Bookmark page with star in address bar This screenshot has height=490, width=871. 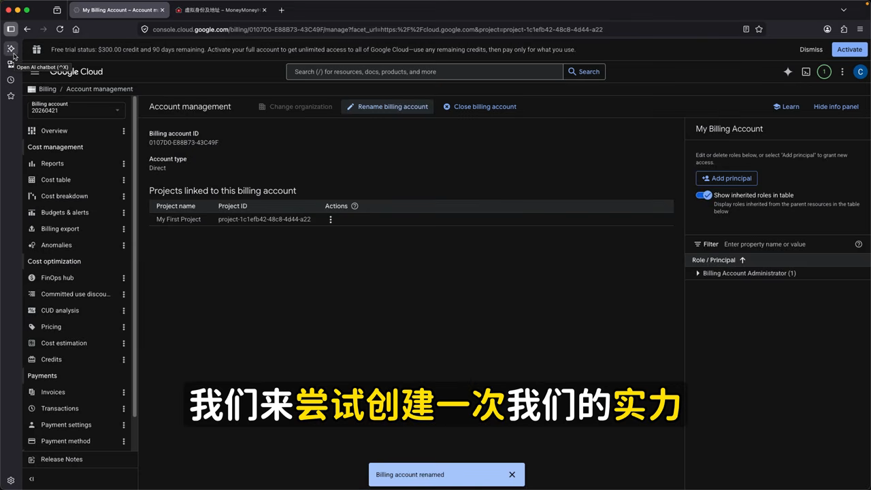[759, 29]
